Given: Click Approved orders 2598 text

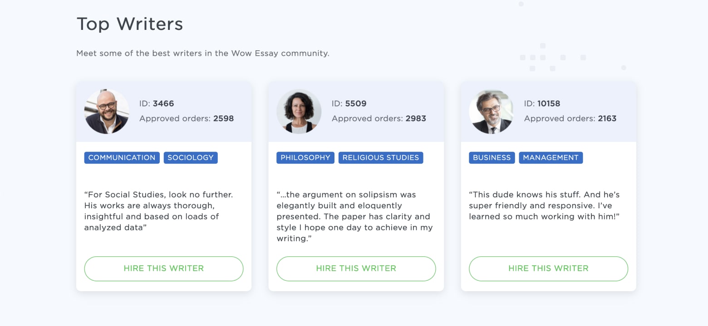Looking at the screenshot, I should [x=187, y=119].
